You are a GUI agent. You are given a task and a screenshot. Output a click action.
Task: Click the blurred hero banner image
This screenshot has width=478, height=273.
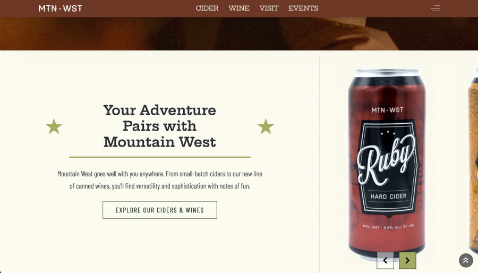(x=239, y=33)
